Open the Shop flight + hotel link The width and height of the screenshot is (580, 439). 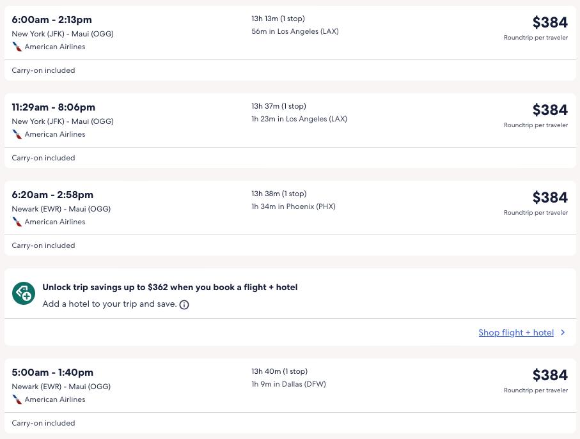515,332
